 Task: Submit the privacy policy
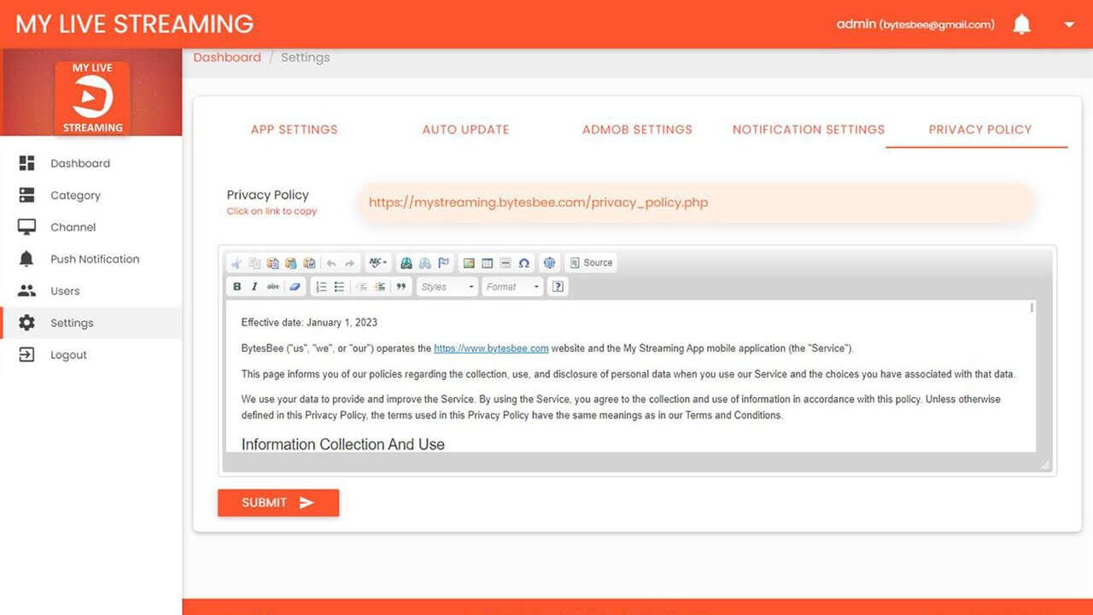click(x=278, y=502)
